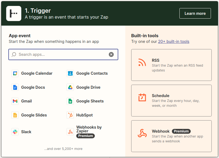The width and height of the screenshot is (219, 158).
Task: Open the 20+ built-in tools link
Action: (x=173, y=42)
